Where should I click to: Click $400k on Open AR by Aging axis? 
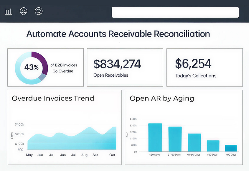[133, 119]
